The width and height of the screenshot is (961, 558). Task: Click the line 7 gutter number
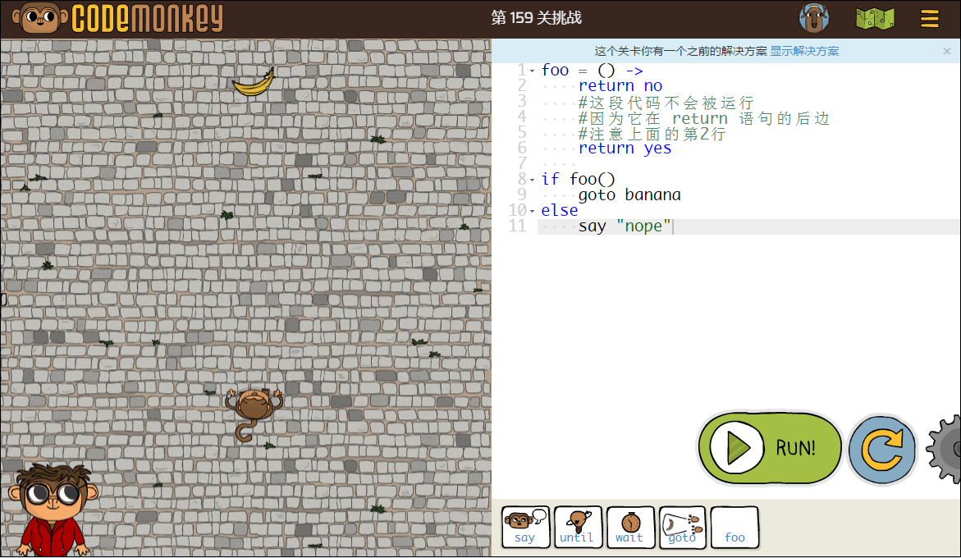522,163
